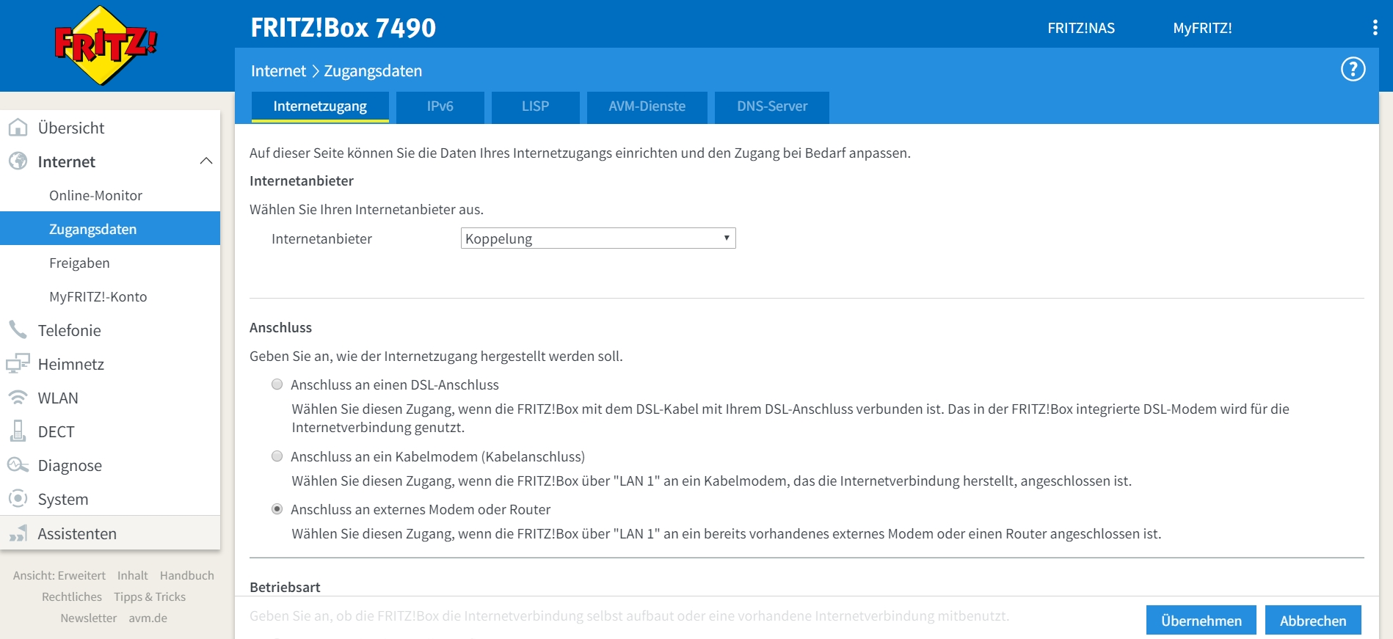The width and height of the screenshot is (1393, 639).
Task: Open the DECT menu entry
Action: coord(110,431)
